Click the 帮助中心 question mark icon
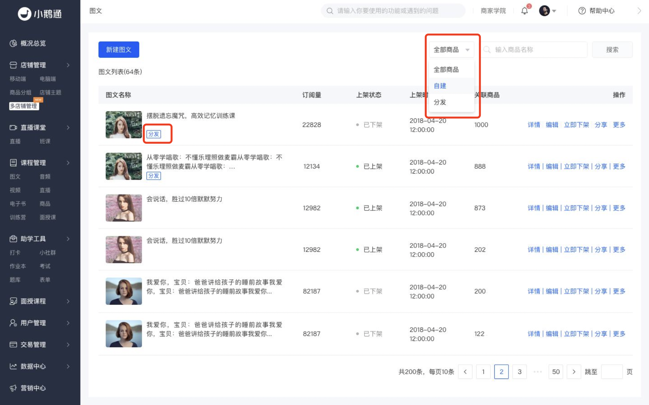The image size is (649, 405). coord(582,11)
